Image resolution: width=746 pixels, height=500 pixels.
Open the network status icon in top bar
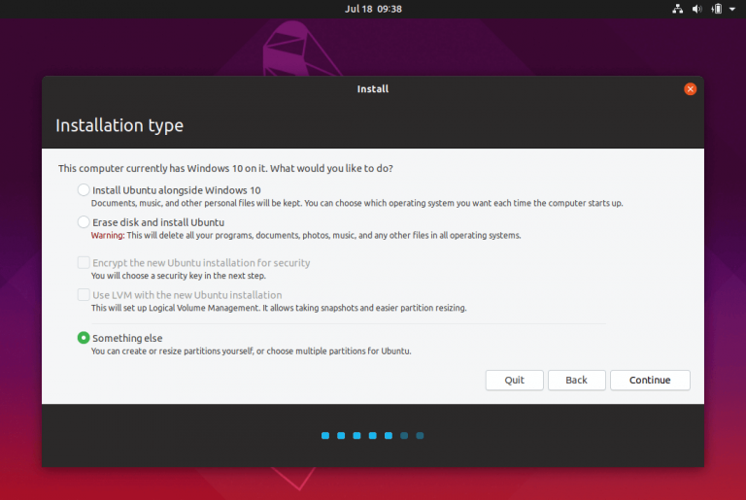point(678,9)
